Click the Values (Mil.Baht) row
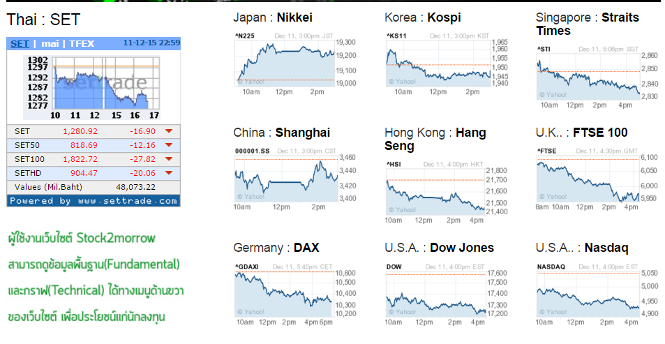 94,187
